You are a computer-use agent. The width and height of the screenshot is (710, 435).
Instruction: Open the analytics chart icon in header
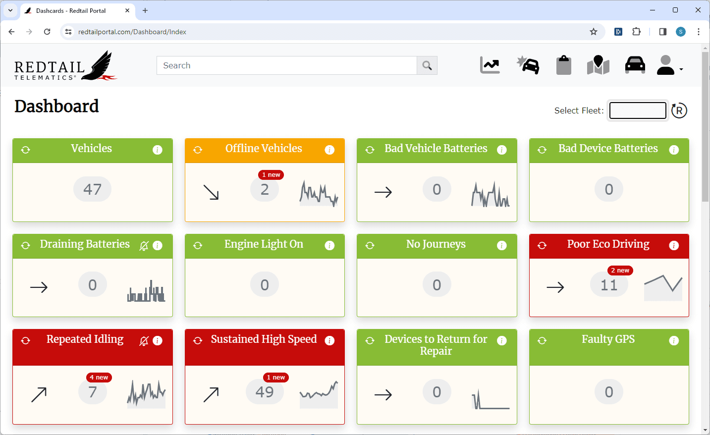coord(490,65)
